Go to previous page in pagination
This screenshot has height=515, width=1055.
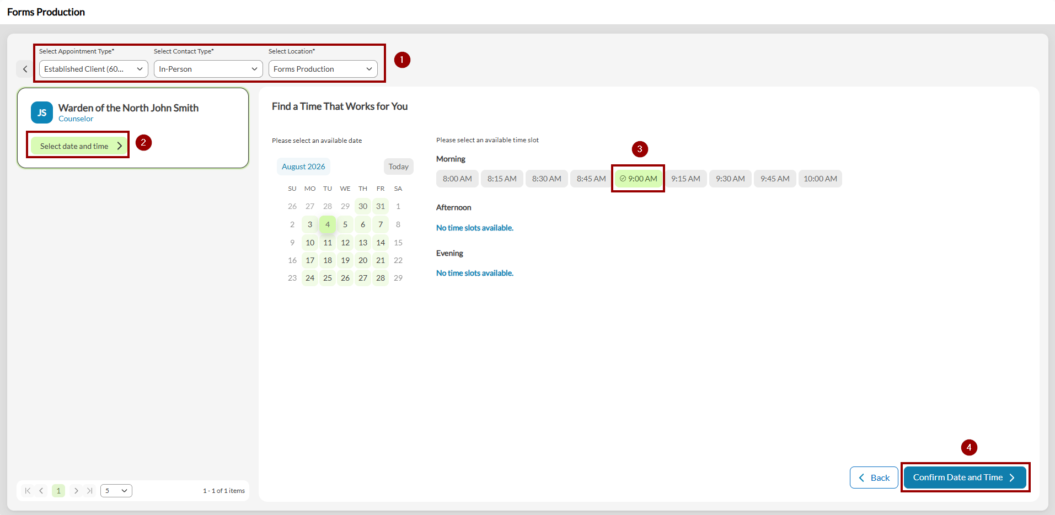click(41, 491)
